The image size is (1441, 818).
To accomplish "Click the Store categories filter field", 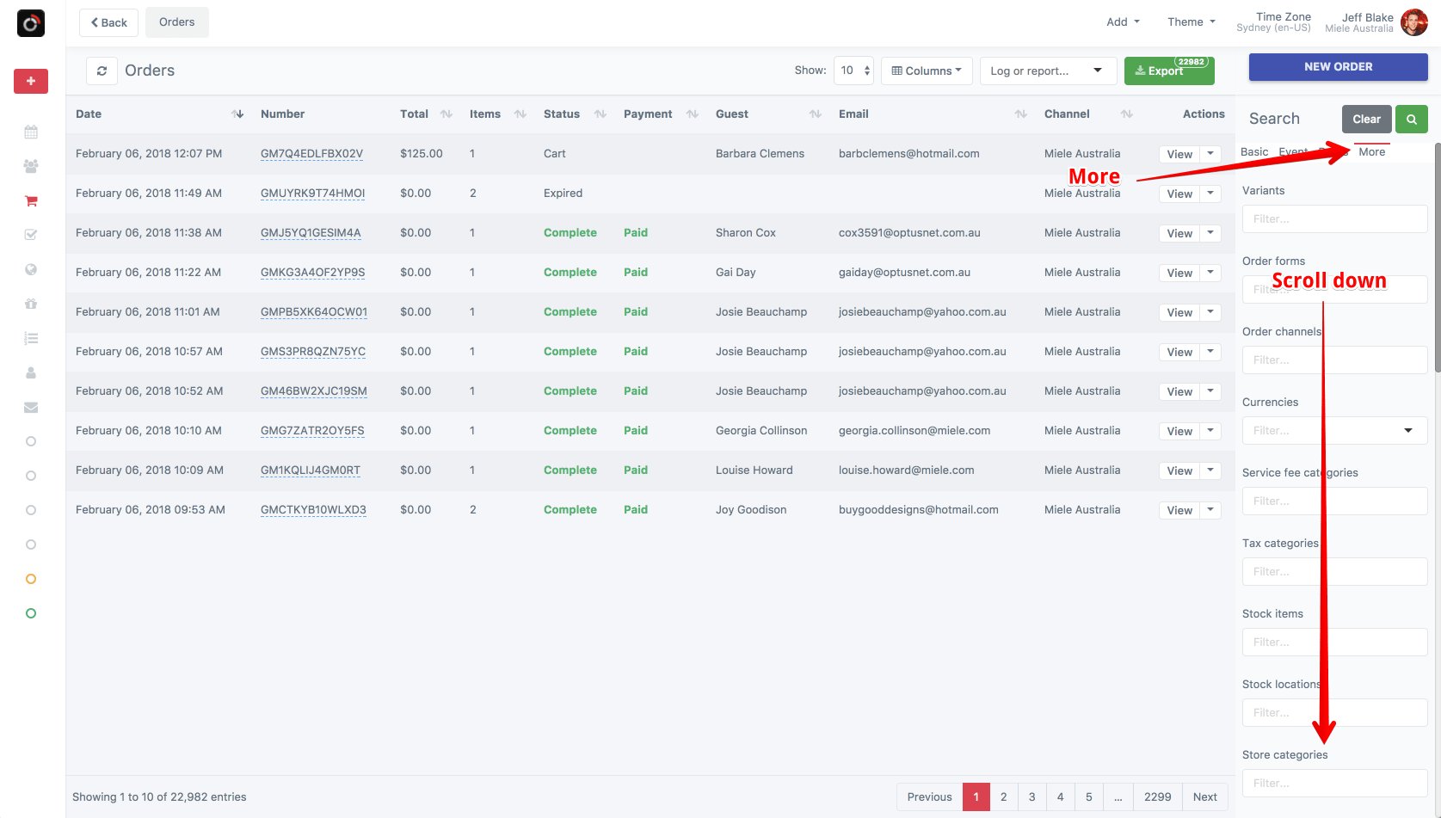I will 1335,783.
